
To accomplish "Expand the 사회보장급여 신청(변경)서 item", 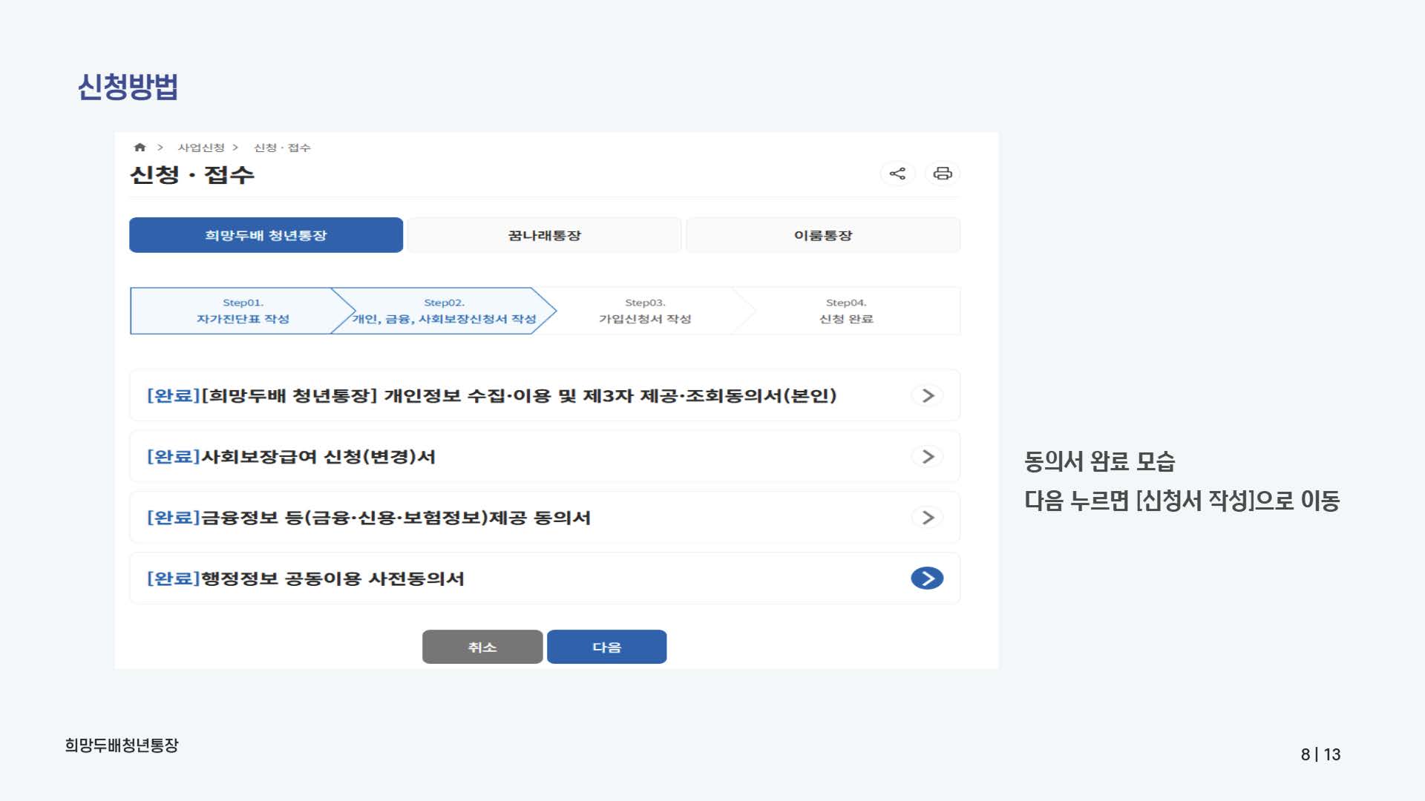I will 926,457.
